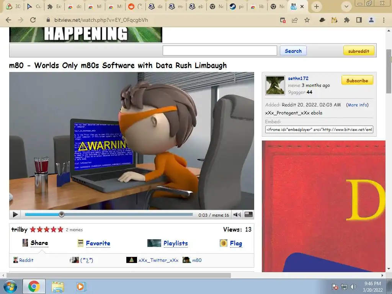
Task: Click the vertical page scrollbar
Action: [389, 72]
